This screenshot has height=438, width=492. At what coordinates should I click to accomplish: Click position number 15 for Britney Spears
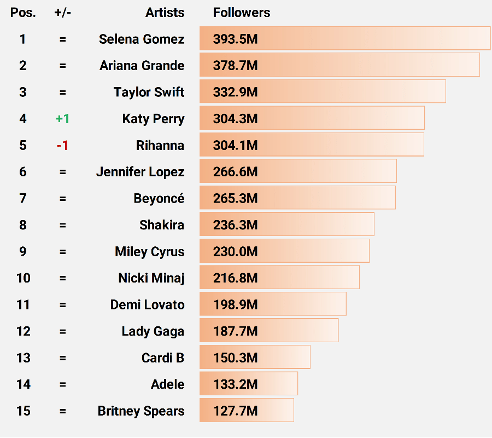pos(23,411)
